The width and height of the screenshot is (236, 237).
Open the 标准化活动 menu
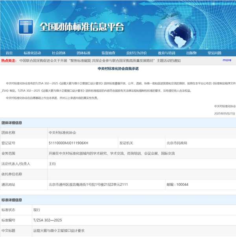(32, 53)
